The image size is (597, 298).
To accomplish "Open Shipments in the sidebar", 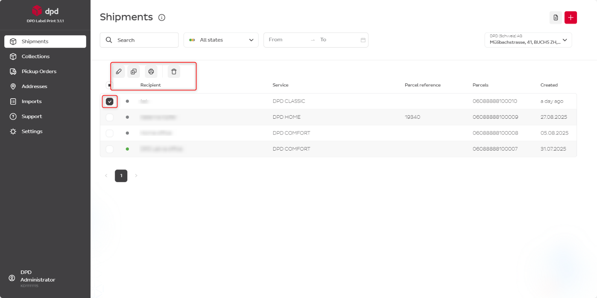I will [x=45, y=42].
